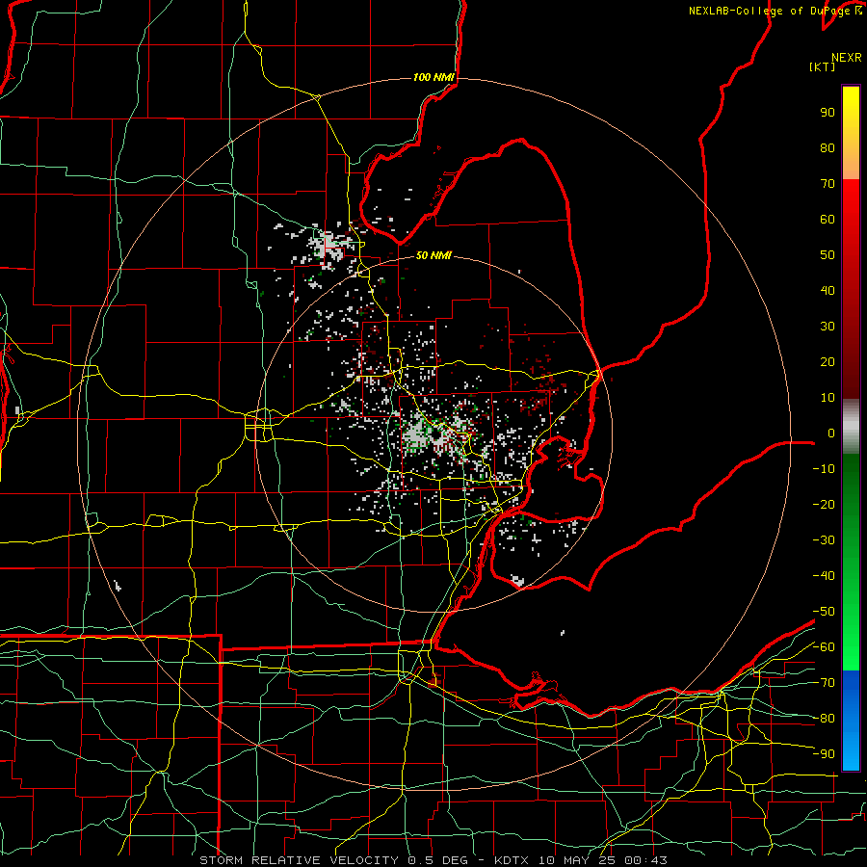Select the -20 value on the velocity scale
The image size is (867, 867).
(x=824, y=504)
